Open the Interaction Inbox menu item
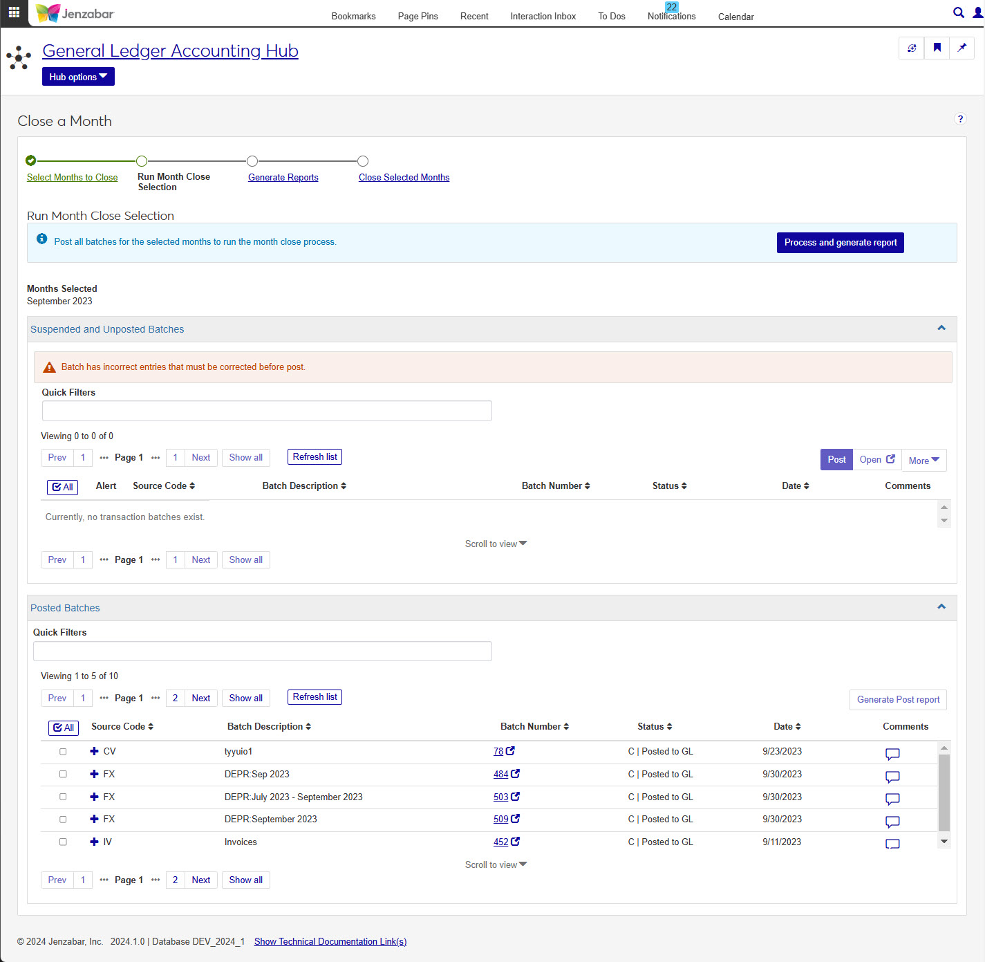 [x=543, y=17]
